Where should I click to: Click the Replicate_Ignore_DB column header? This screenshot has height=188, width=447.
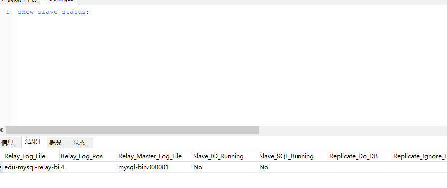pos(420,156)
